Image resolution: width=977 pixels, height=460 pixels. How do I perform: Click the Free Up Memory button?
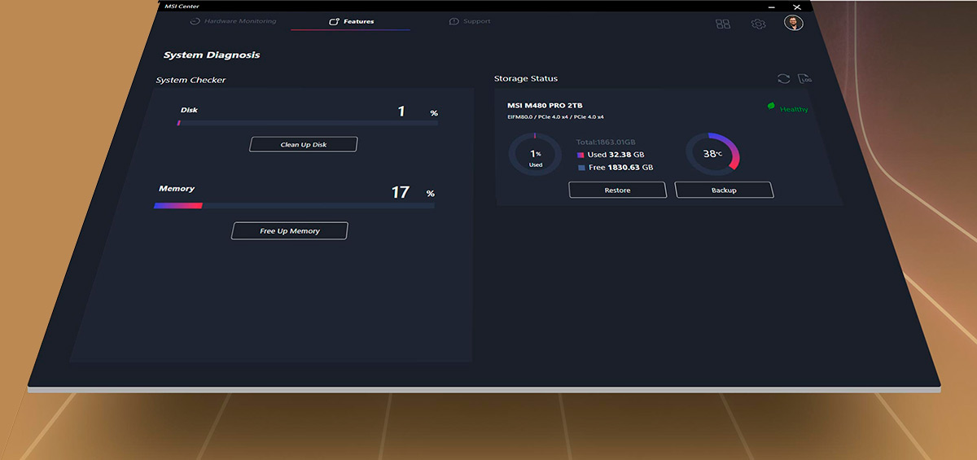pyautogui.click(x=290, y=230)
